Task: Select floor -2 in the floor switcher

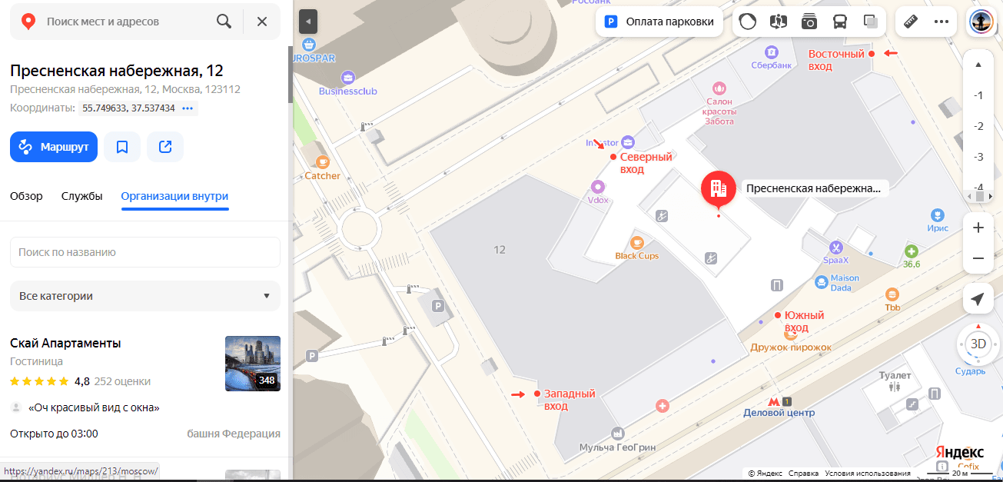Action: tap(978, 126)
